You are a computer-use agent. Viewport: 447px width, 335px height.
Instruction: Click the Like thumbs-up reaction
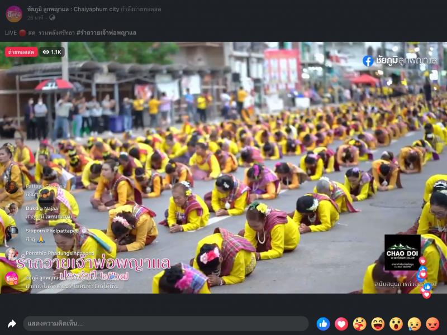pyautogui.click(x=323, y=324)
